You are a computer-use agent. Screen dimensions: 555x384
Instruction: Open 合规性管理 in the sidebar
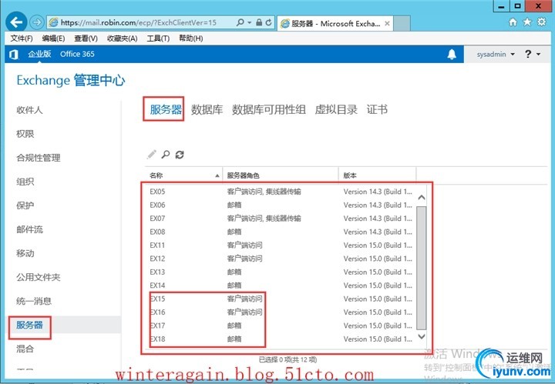(39, 158)
